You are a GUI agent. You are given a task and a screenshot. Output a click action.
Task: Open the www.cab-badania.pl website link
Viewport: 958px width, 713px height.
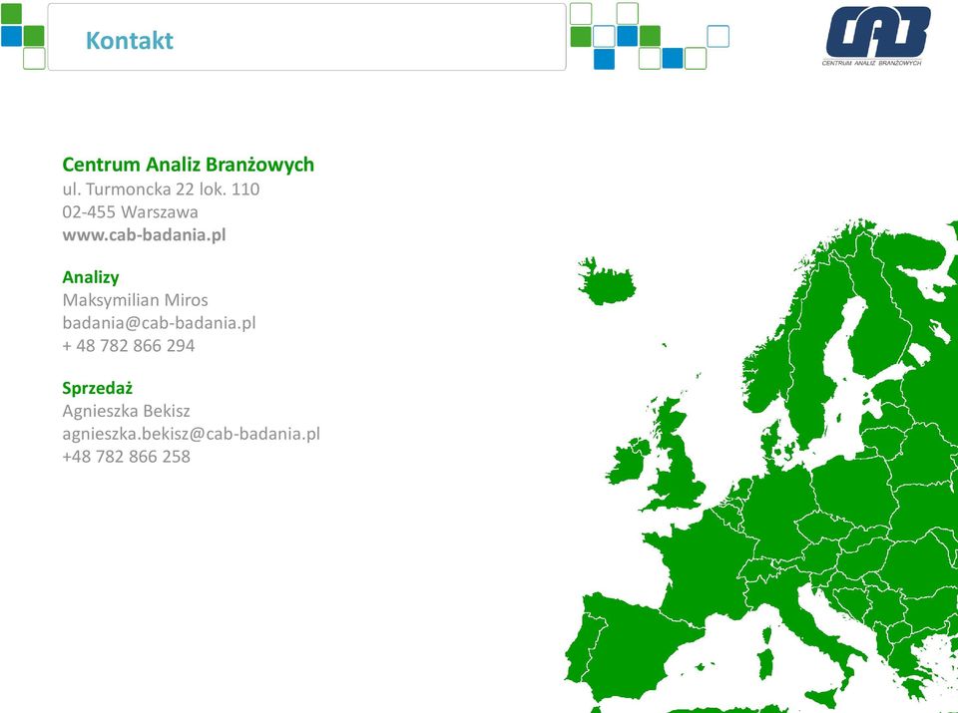(144, 235)
